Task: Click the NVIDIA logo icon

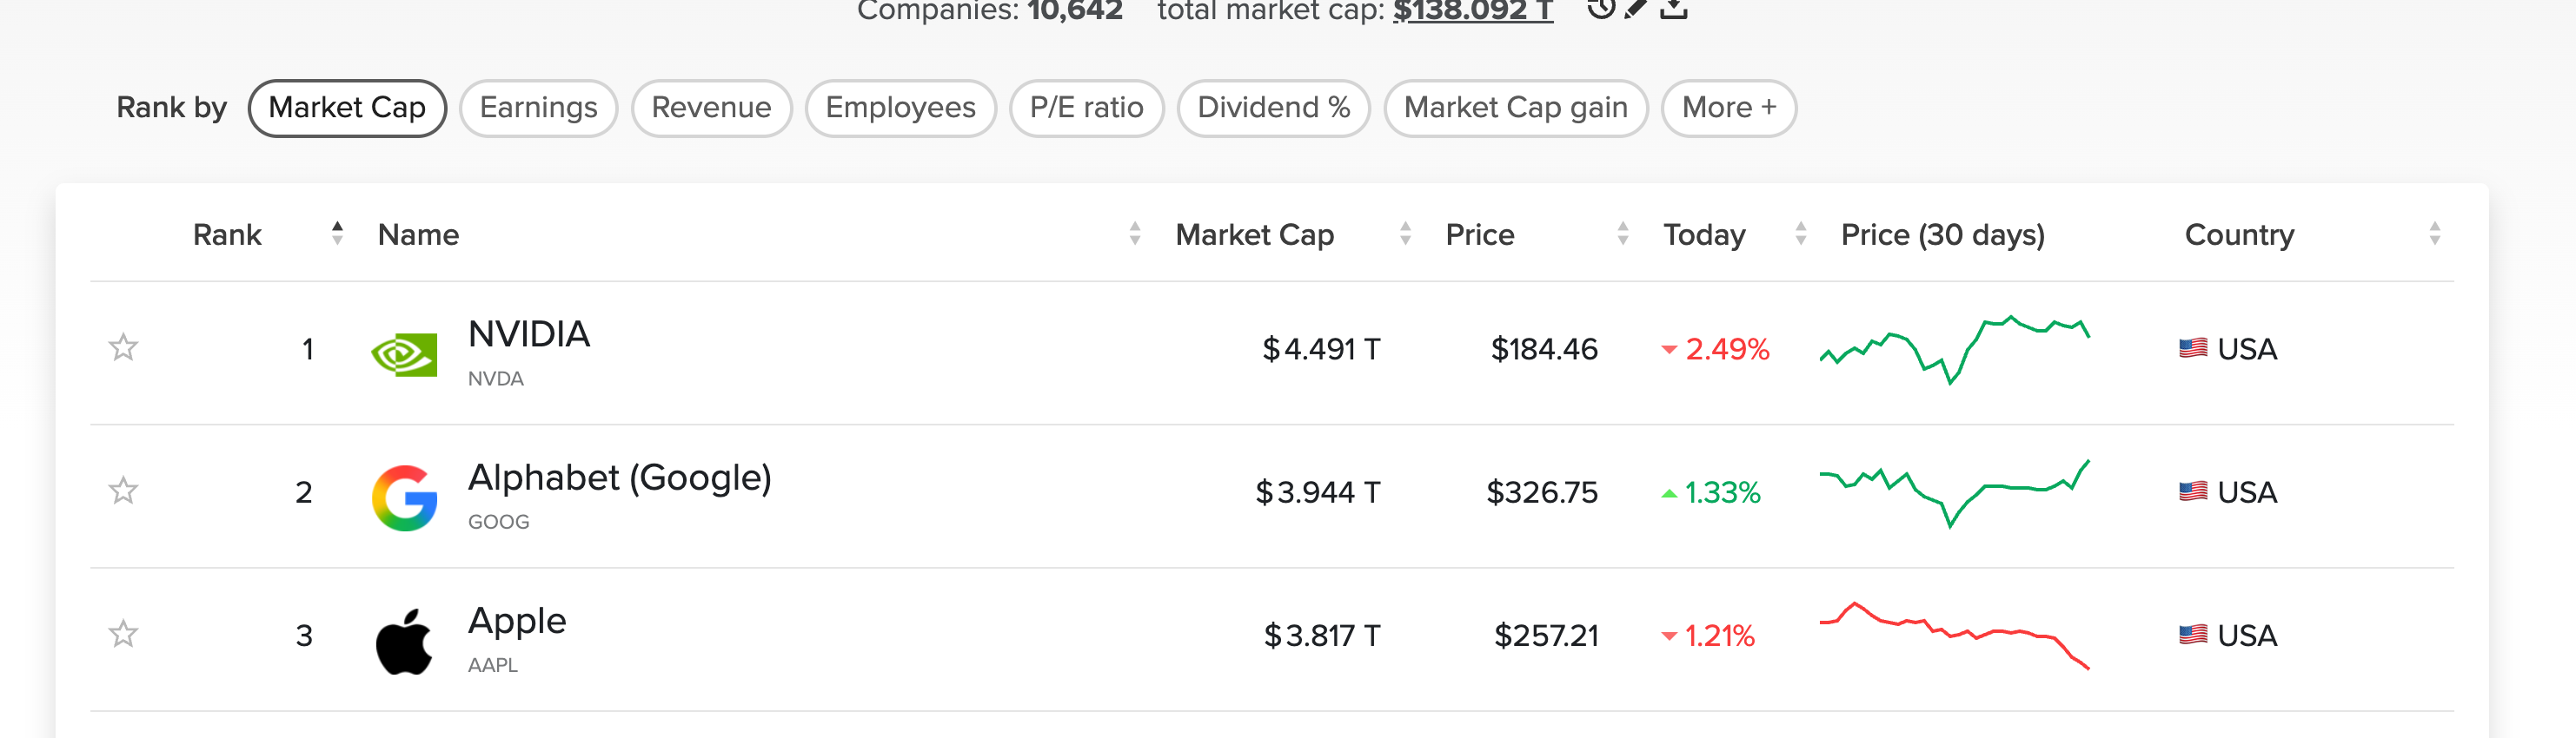Action: [x=404, y=353]
